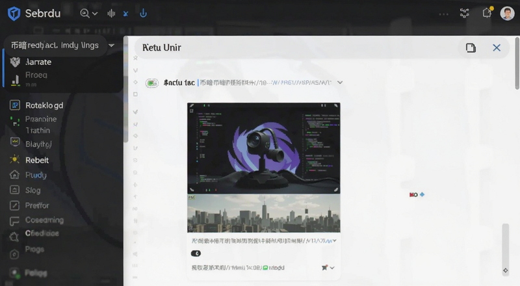Click the blue X icon in top bar

[125, 14]
